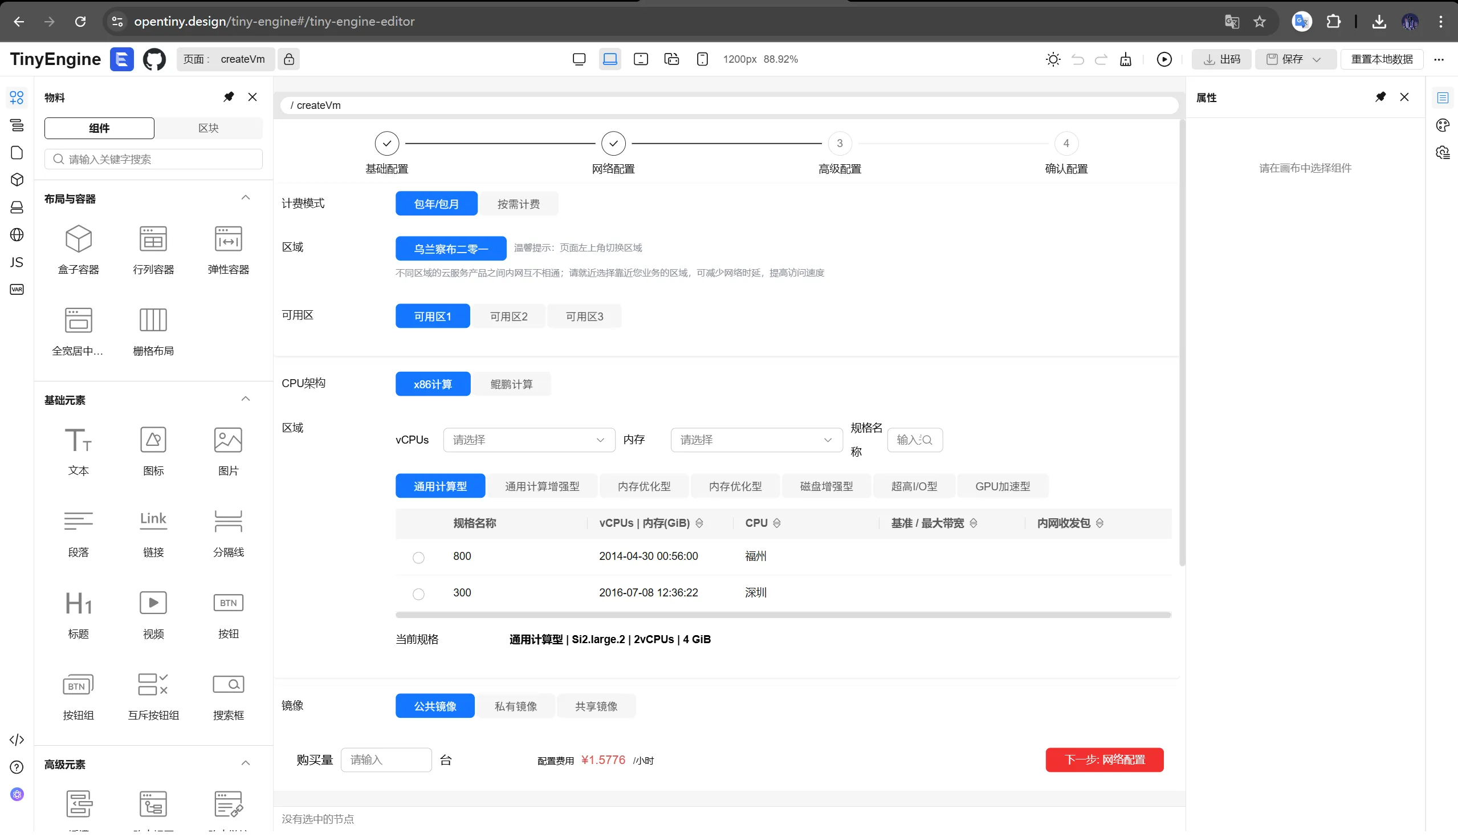Toggle the light/dark theme sun icon
1458x837 pixels.
coord(1053,59)
